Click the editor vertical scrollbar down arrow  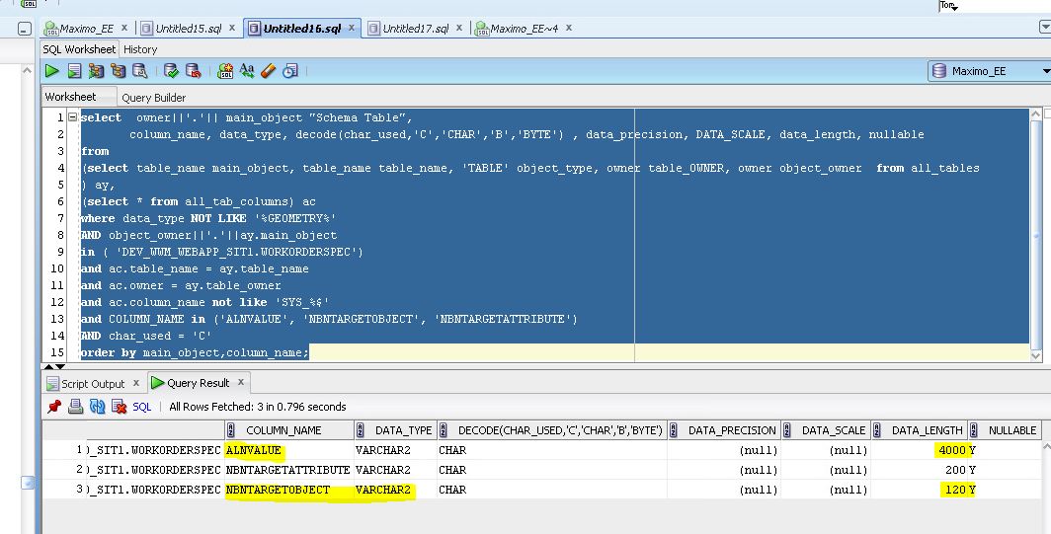(x=1035, y=355)
